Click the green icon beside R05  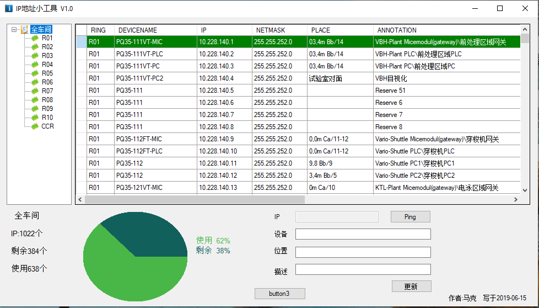(35, 73)
